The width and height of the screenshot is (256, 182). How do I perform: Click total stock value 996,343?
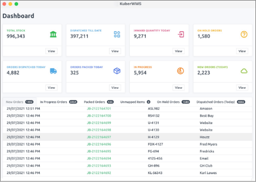pos(16,36)
